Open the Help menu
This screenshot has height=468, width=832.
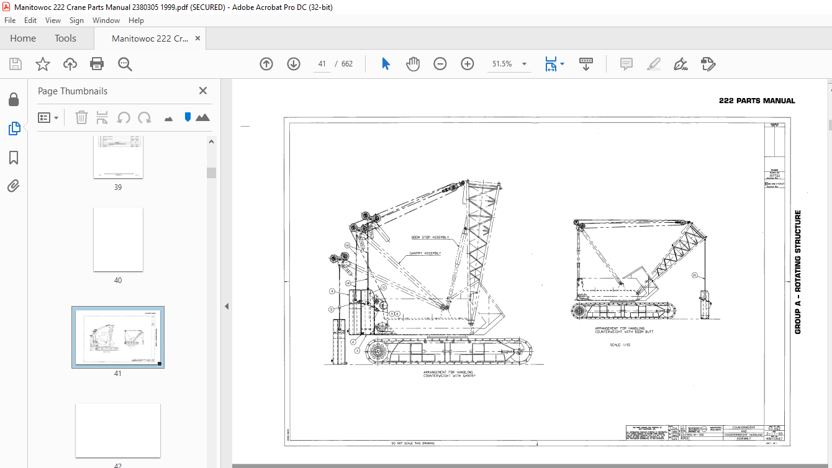(x=136, y=20)
